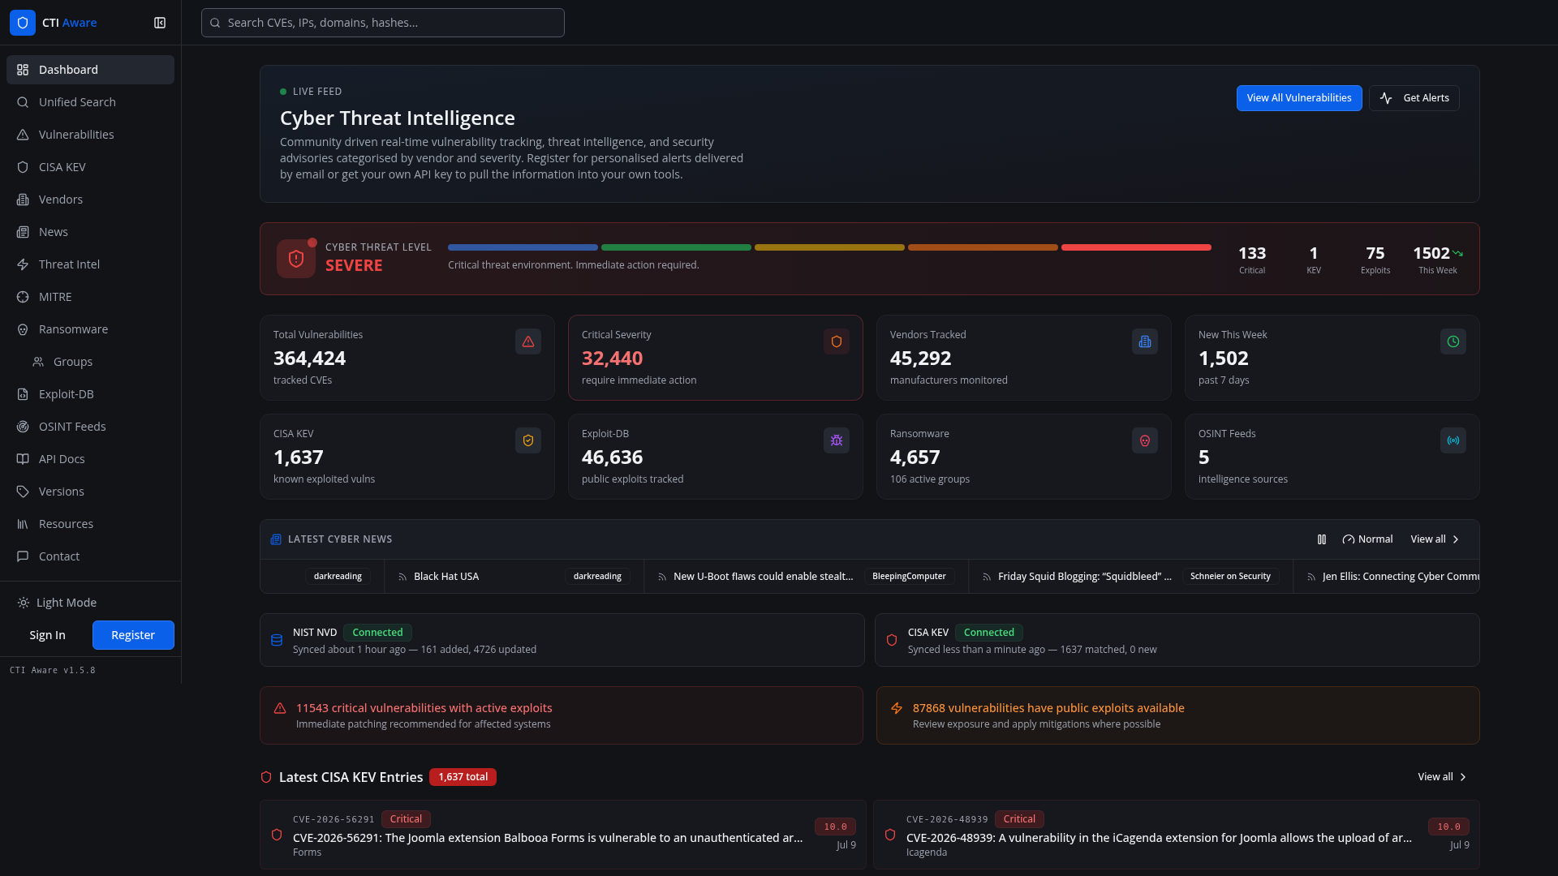
Task: Click the API Docs book icon
Action: [23, 459]
